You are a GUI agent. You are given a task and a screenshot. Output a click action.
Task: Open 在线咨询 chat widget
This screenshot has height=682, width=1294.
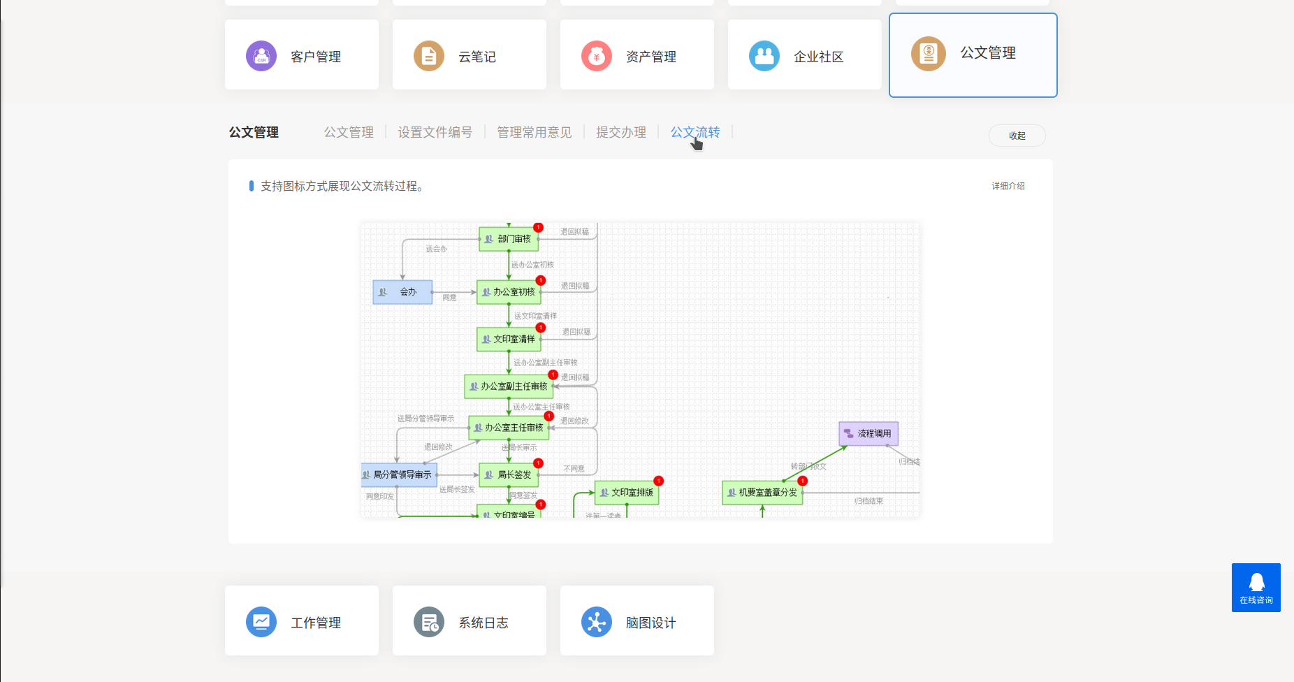(1256, 588)
